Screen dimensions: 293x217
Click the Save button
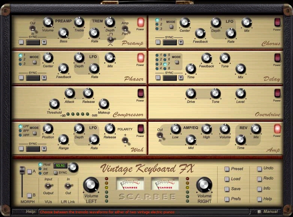pos(227,189)
